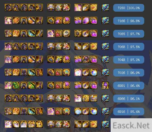
Task: Click the 6916 | 95.4% score
Action: pyautogui.click(x=129, y=112)
